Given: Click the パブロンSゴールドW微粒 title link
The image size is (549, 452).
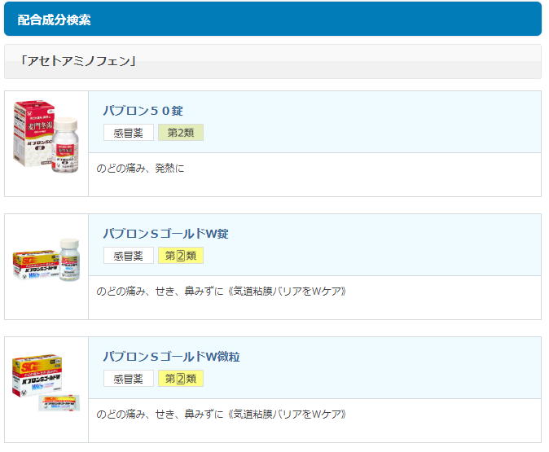Looking at the screenshot, I should click(171, 357).
